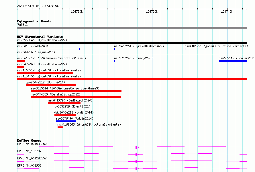
Task: Click the red nsv5474869 variant bar
Action: click(x=76, y=97)
